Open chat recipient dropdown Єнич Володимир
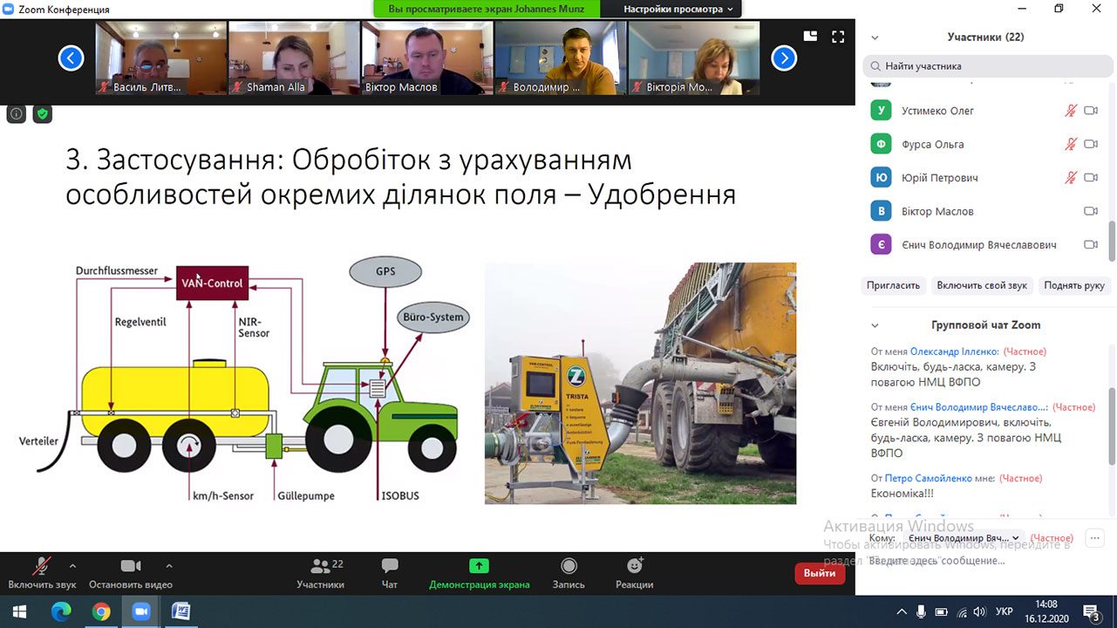 point(964,538)
